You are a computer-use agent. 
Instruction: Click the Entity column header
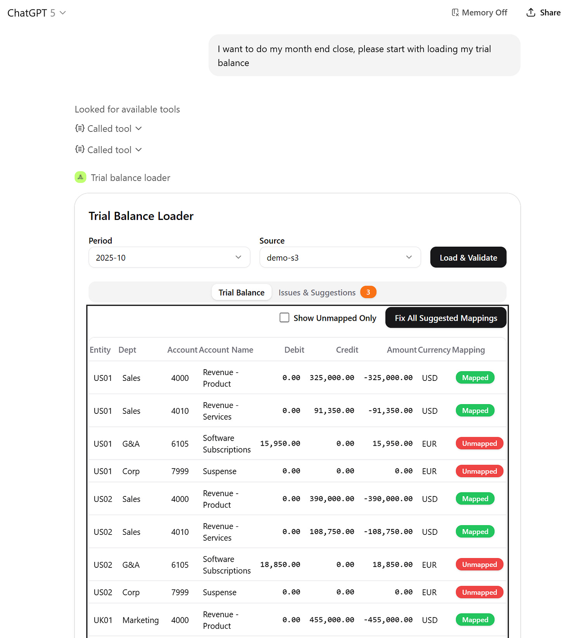(100, 350)
